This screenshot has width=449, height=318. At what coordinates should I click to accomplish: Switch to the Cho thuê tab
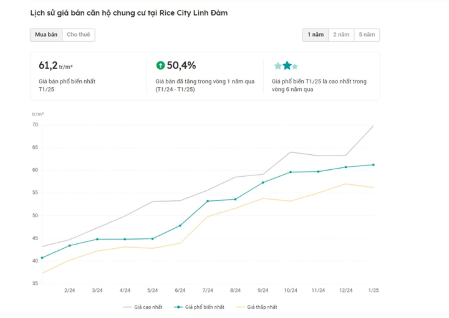[78, 35]
